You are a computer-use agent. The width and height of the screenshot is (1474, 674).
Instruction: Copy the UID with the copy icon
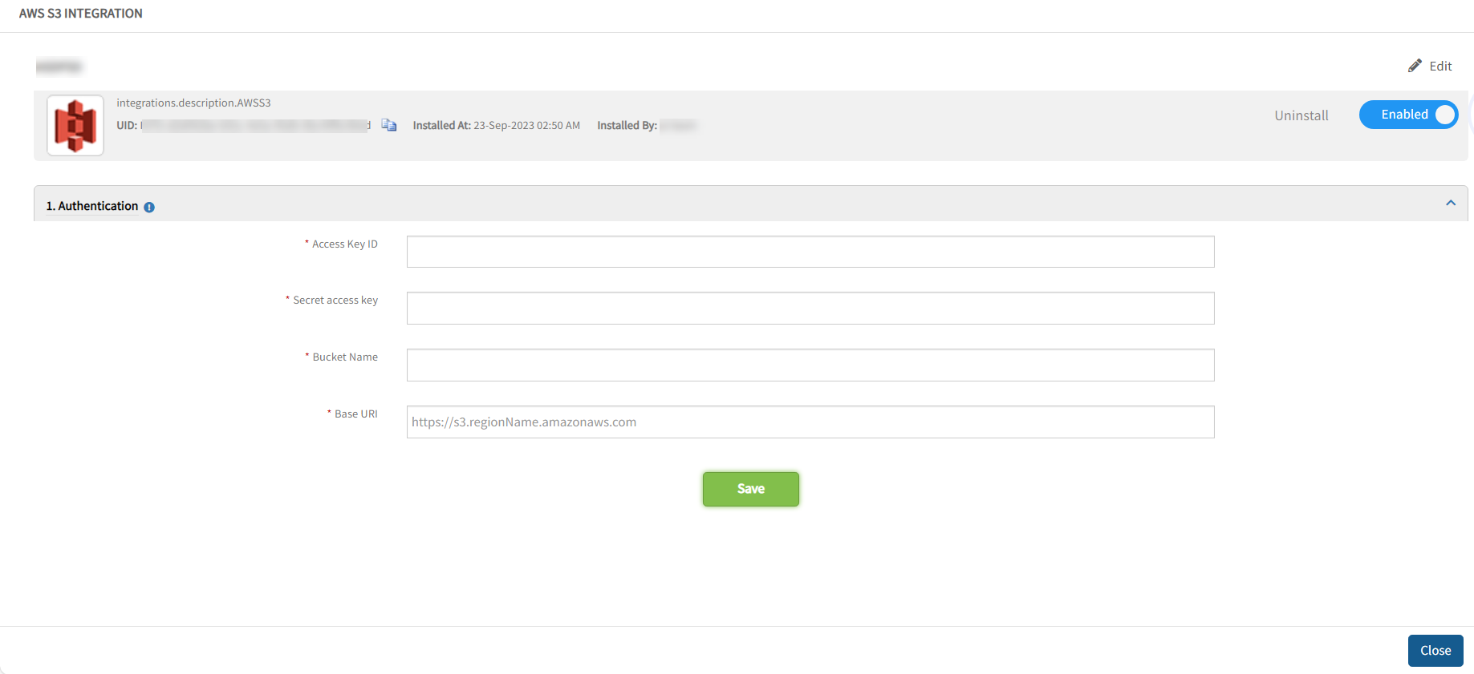coord(389,125)
